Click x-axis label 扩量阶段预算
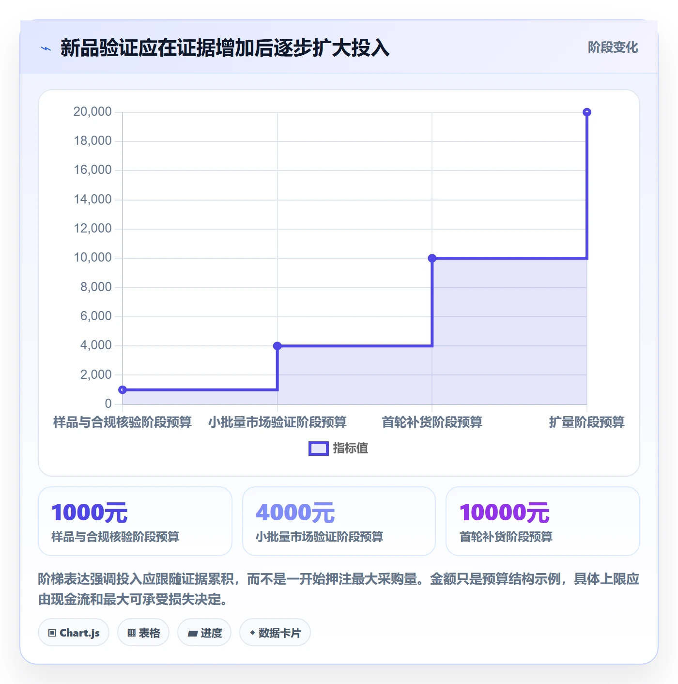This screenshot has width=678, height=684. [587, 422]
